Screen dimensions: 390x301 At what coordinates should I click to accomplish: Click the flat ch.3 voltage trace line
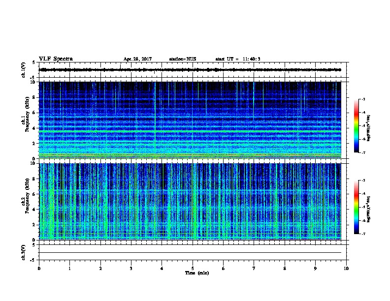(190, 253)
